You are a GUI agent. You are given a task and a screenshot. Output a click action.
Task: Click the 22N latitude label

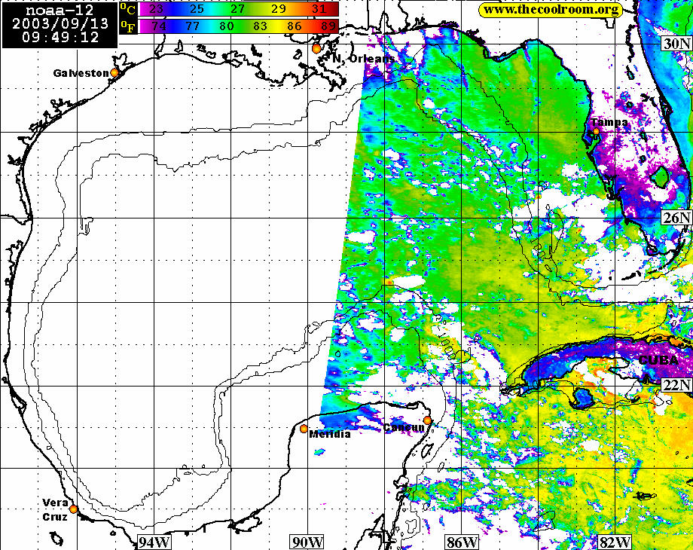click(x=676, y=385)
